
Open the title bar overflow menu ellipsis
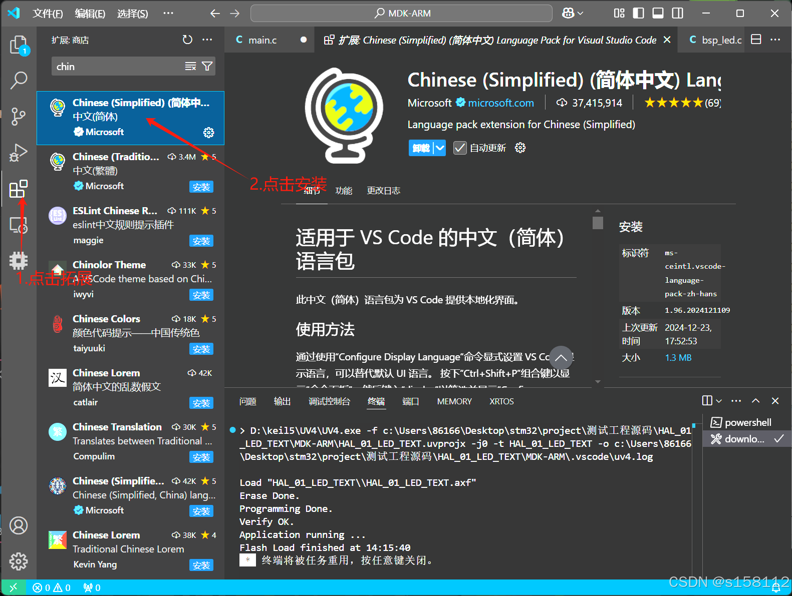coord(168,14)
